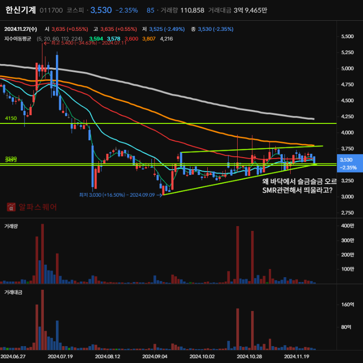Click the green 3,594 moving average value
The height and width of the screenshot is (363, 363).
[x=96, y=39]
